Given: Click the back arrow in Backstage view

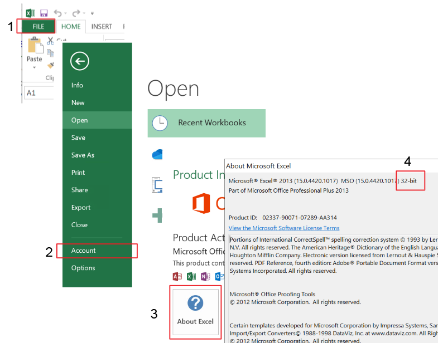Looking at the screenshot, I should [x=80, y=61].
